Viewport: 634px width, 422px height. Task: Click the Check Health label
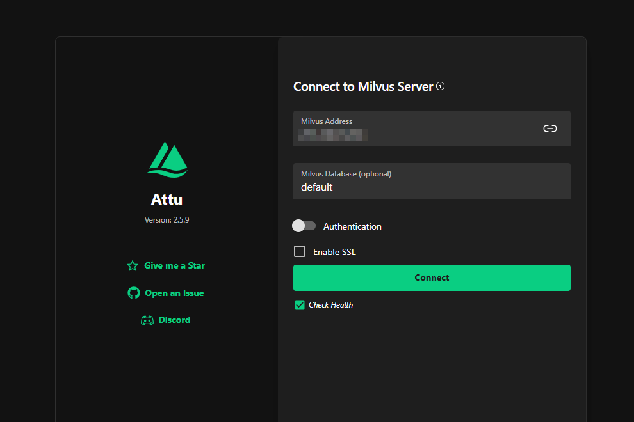[x=330, y=305]
